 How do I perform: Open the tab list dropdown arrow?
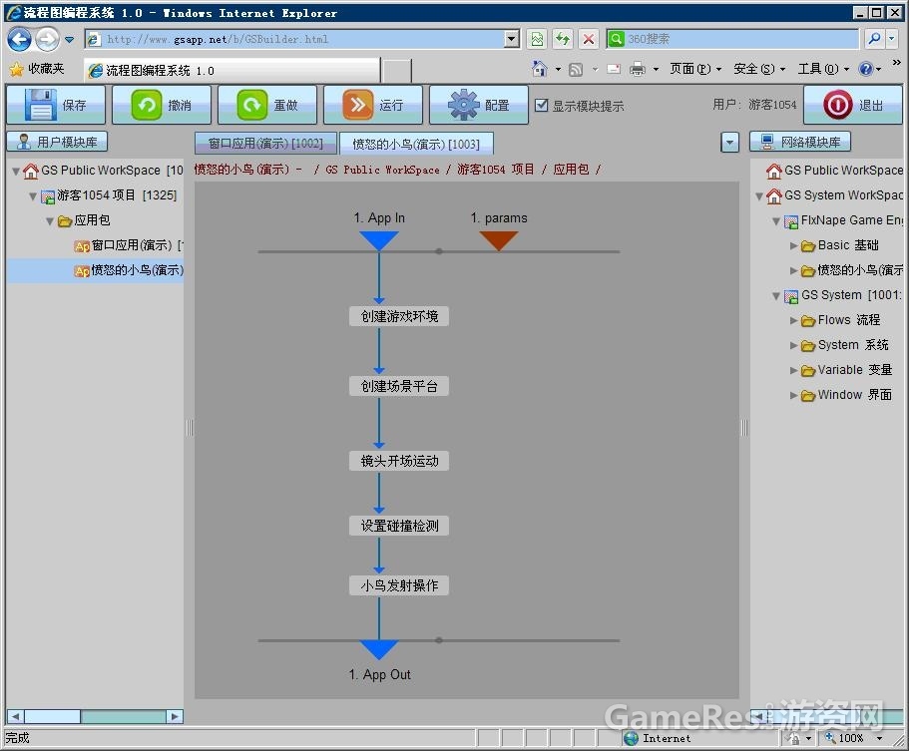pos(729,143)
